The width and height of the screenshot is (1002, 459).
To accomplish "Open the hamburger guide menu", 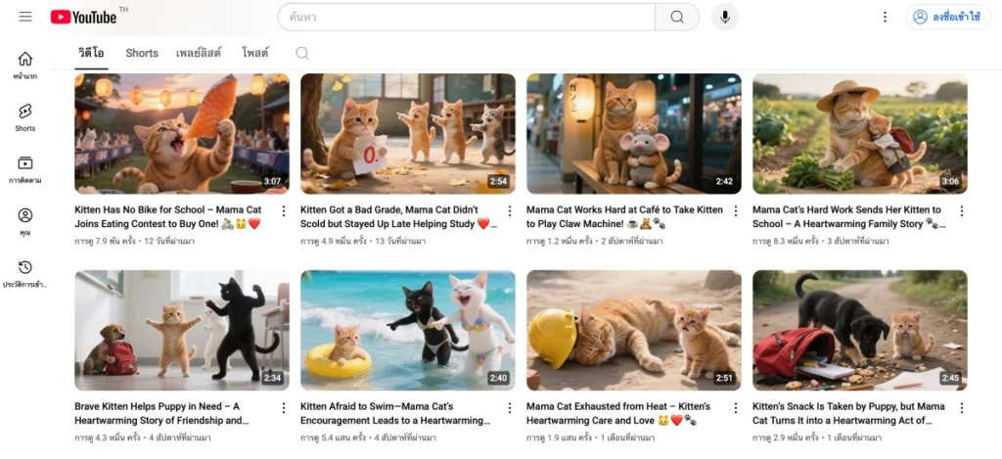I will [25, 17].
